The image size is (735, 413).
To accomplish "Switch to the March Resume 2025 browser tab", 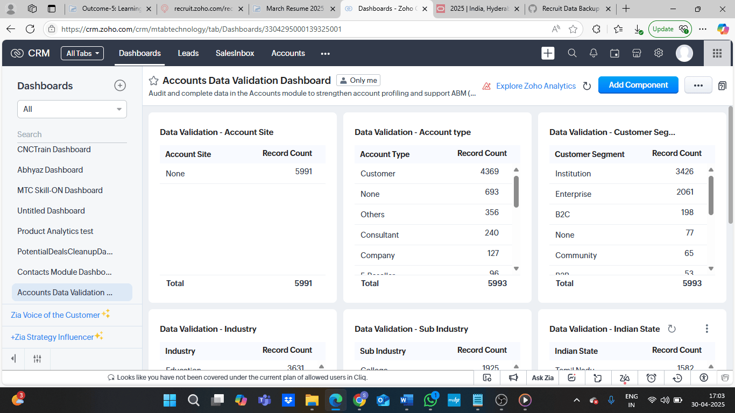I will pos(295,9).
